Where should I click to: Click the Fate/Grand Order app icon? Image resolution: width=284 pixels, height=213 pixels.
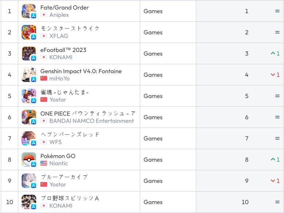click(x=29, y=11)
